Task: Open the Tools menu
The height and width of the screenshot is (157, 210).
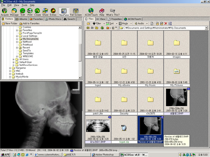Action: click(24, 5)
